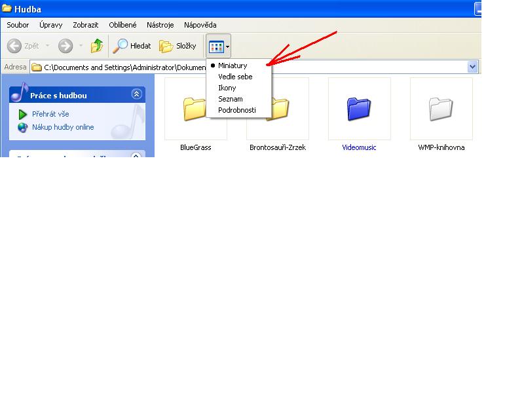Expand the address bar dropdown
524x393 pixels.
click(x=472, y=67)
